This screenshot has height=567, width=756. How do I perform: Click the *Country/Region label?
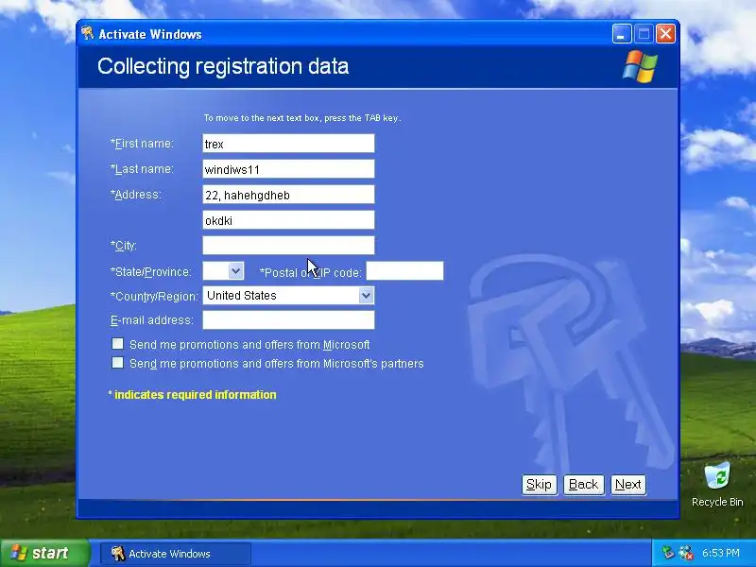point(154,296)
